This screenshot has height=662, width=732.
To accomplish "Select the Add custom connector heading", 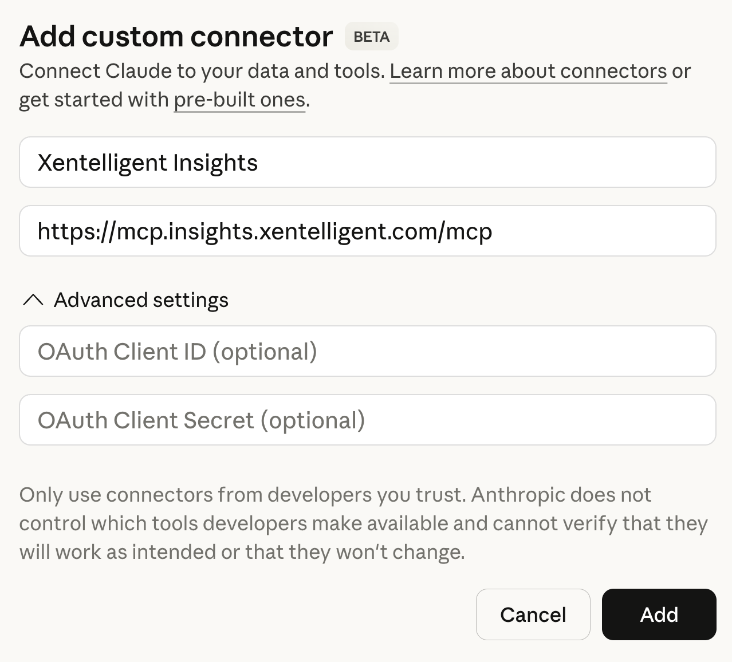I will tap(176, 36).
